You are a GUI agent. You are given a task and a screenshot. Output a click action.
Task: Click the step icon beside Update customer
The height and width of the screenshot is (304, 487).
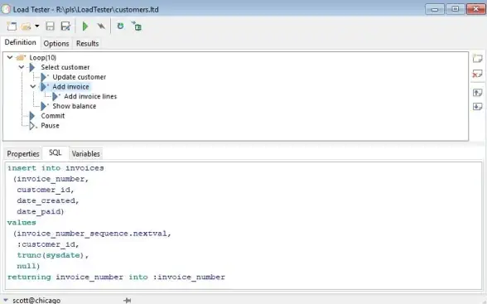tap(44, 77)
